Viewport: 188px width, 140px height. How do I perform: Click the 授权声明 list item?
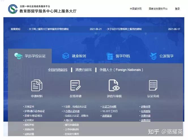[x=29, y=125]
